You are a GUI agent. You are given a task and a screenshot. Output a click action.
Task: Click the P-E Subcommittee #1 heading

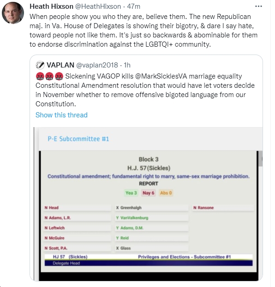pyautogui.click(x=78, y=139)
